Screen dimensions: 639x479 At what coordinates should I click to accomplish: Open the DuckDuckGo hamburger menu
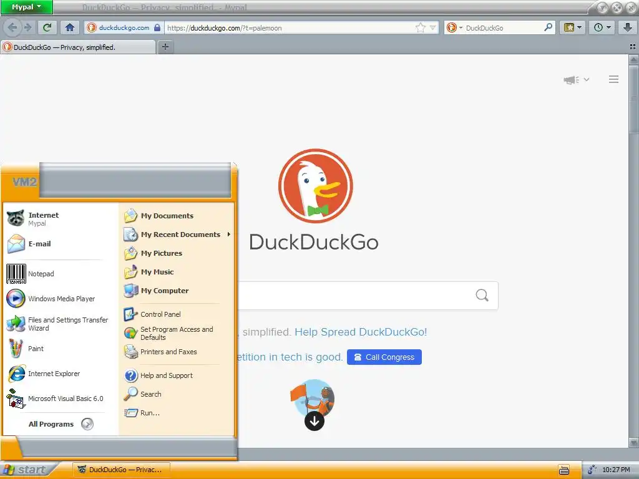(614, 79)
